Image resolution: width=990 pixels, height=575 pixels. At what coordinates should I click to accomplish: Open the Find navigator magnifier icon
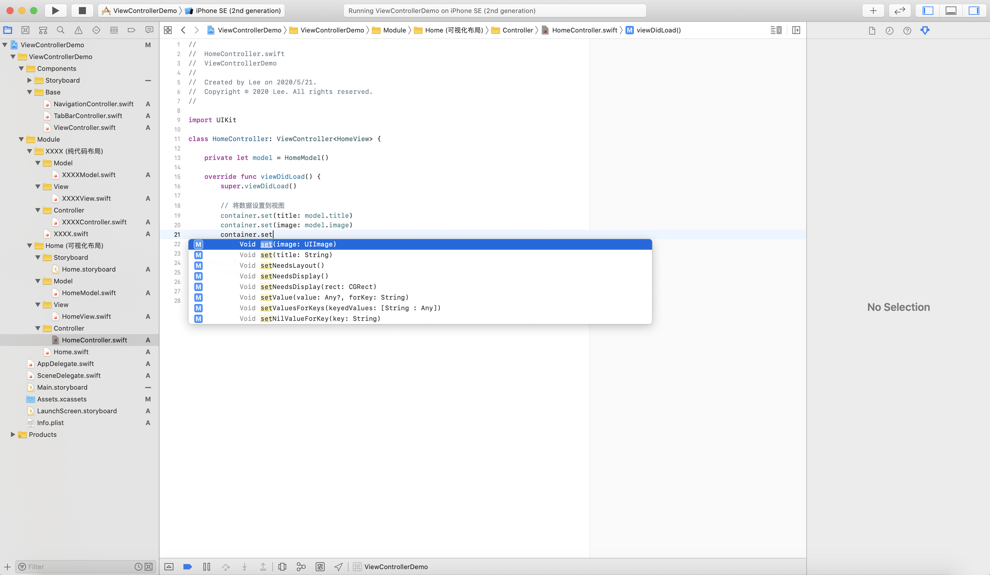[x=61, y=30]
